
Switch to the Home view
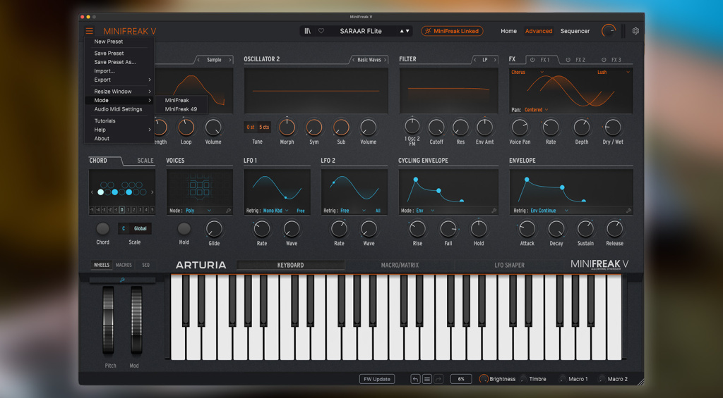pyautogui.click(x=508, y=31)
